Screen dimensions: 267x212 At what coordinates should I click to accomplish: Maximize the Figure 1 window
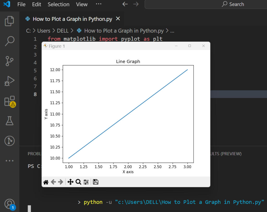pos(190,46)
